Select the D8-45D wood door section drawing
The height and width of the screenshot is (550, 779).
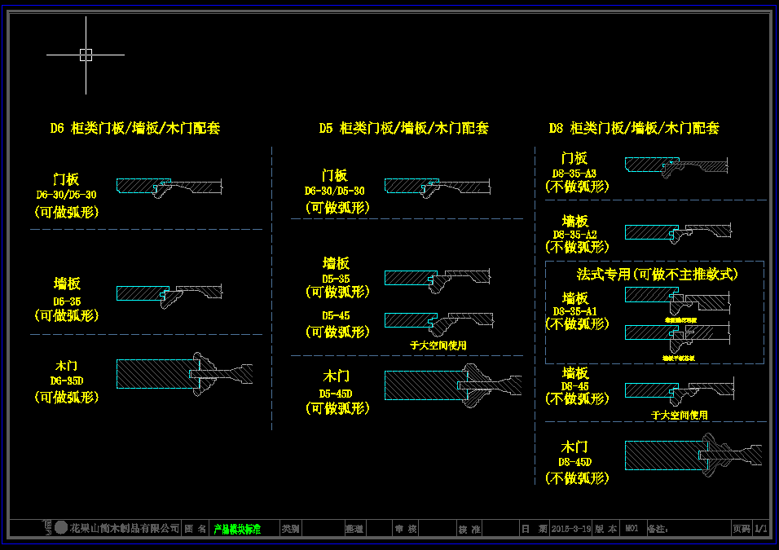(693, 455)
